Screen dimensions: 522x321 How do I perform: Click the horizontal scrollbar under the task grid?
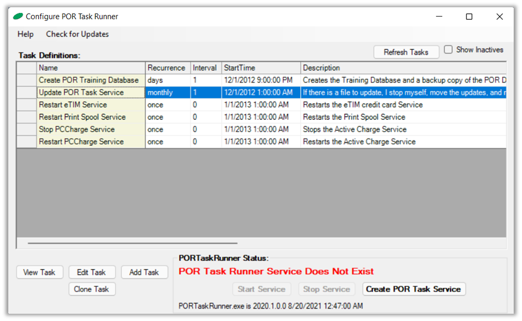[132, 243]
